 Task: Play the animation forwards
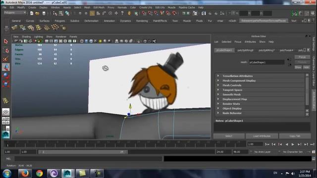pos(293,144)
